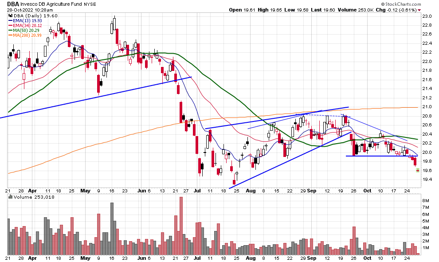Image resolution: width=439 pixels, height=262 pixels.
Task: Click Jul on the price chart date axis
Action: click(x=197, y=191)
